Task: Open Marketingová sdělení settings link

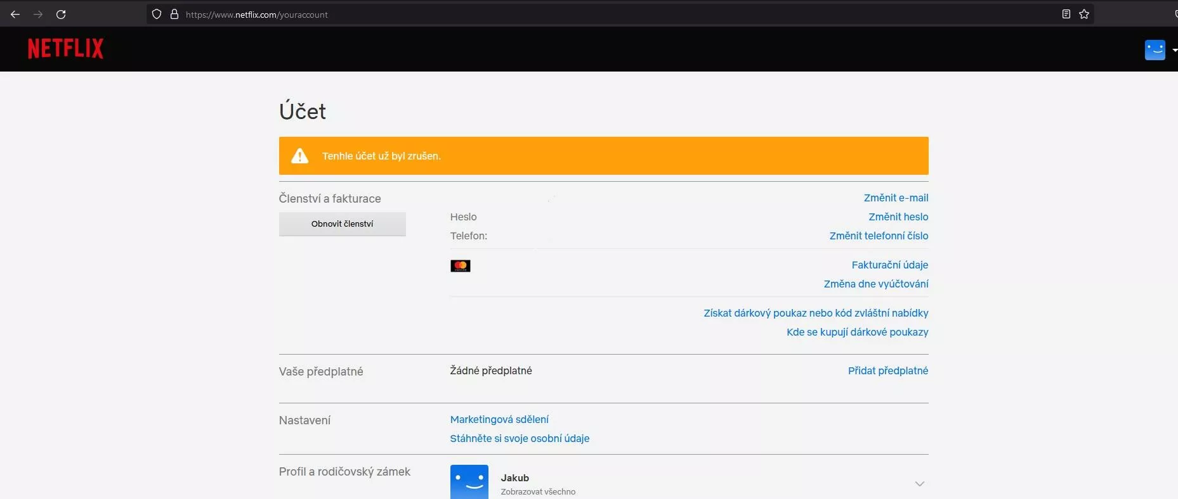Action: coord(499,419)
